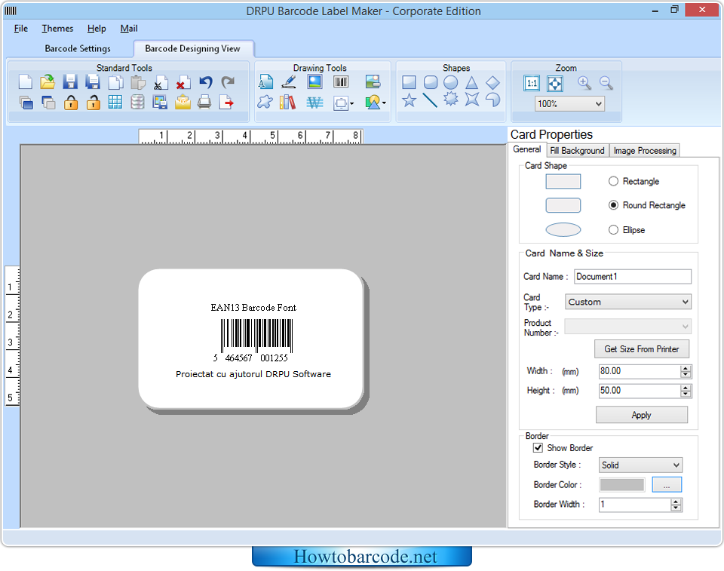The image size is (724, 571).
Task: Switch to the Fill Background tab
Action: pyautogui.click(x=577, y=151)
